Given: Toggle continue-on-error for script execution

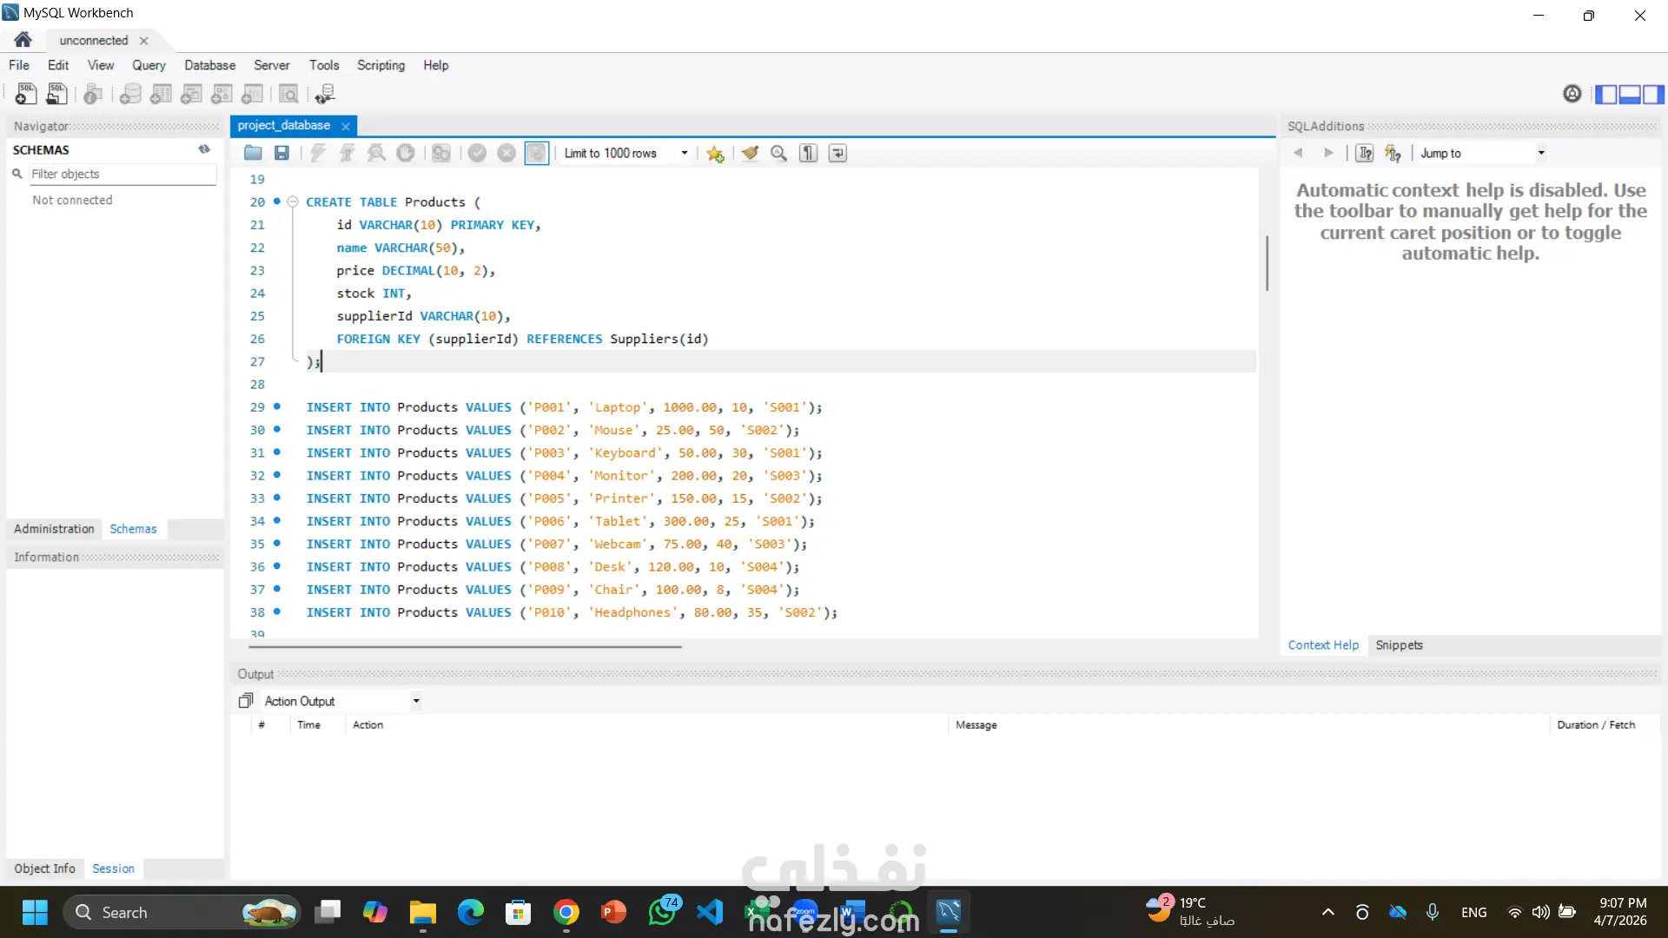Looking at the screenshot, I should (x=441, y=154).
